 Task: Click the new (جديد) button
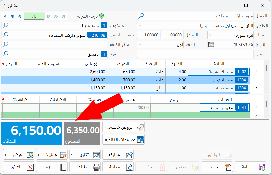tap(217, 167)
